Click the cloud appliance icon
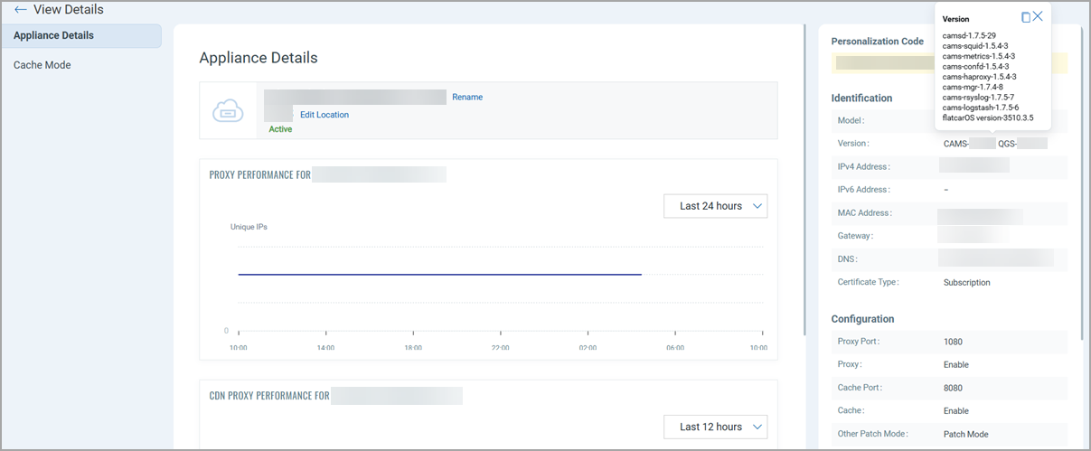Image resolution: width=1091 pixels, height=451 pixels. pyautogui.click(x=227, y=111)
